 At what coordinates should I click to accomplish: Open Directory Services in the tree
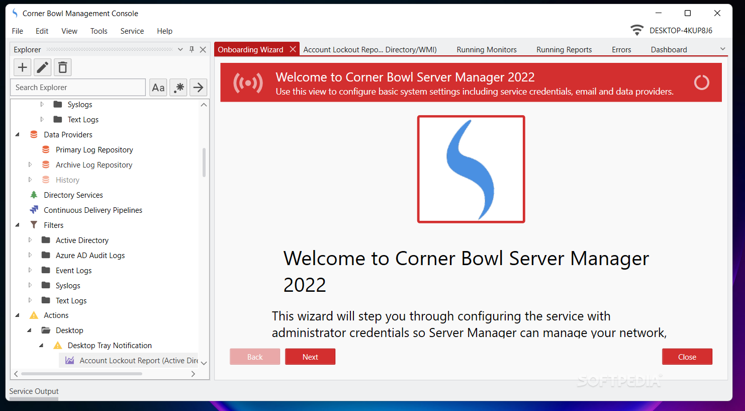coord(73,195)
